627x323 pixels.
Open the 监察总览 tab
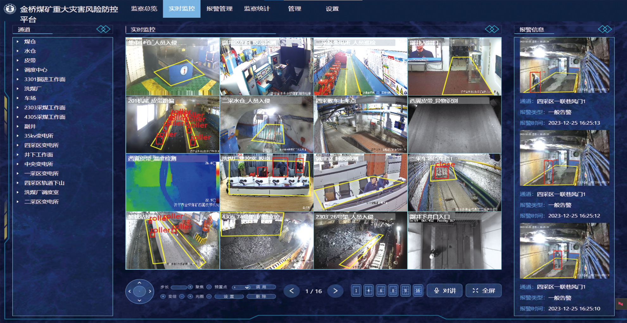coord(144,9)
